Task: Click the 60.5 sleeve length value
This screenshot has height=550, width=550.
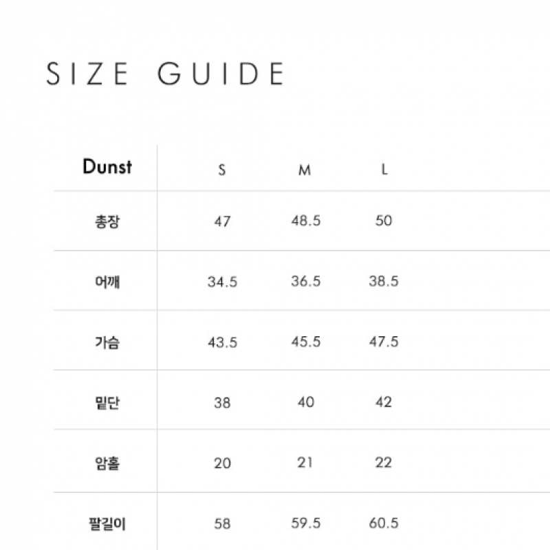Action: tap(384, 523)
